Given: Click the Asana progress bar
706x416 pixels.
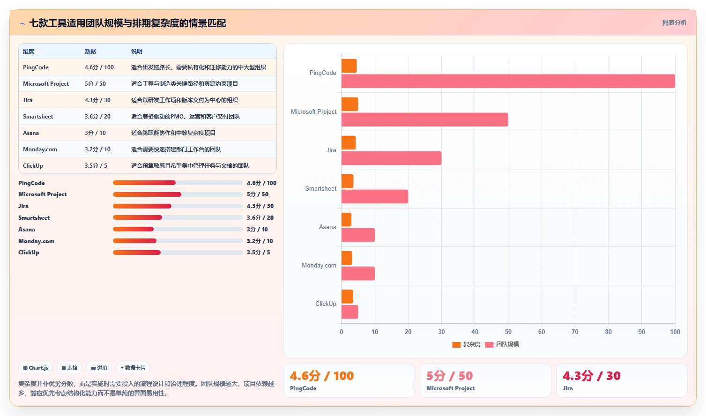Looking at the screenshot, I should click(x=178, y=229).
